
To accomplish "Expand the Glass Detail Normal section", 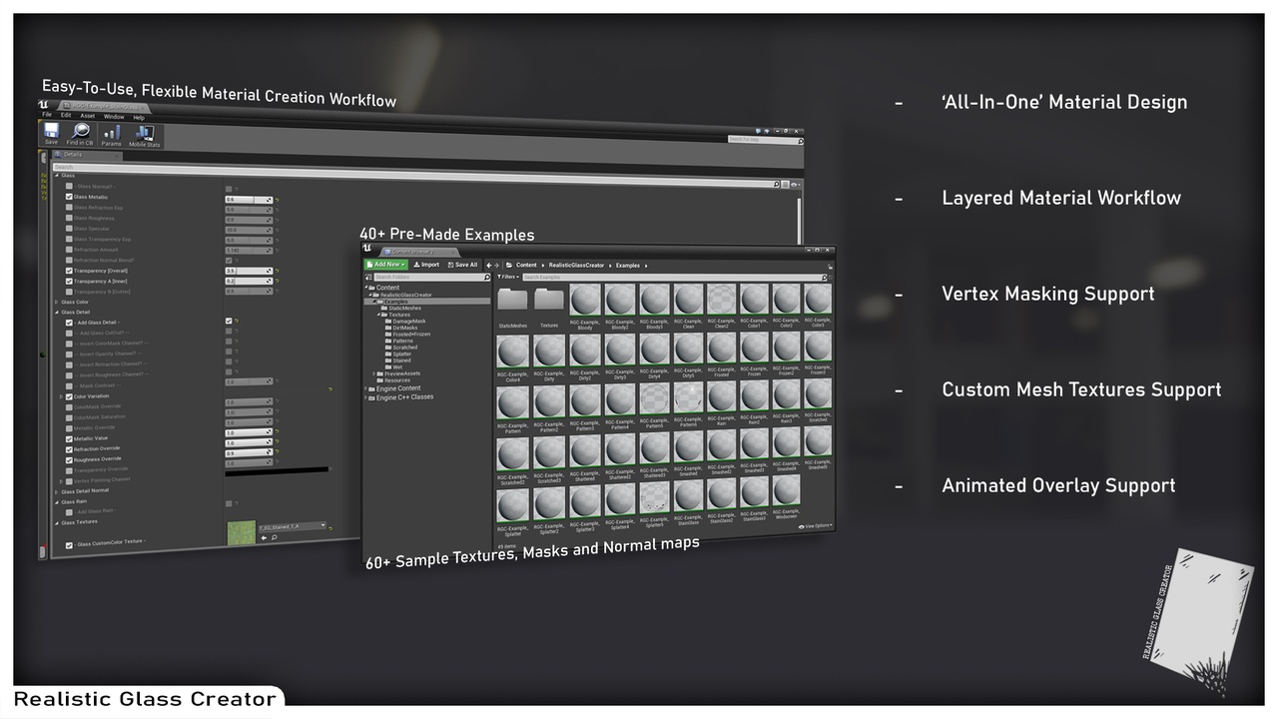I will [56, 491].
